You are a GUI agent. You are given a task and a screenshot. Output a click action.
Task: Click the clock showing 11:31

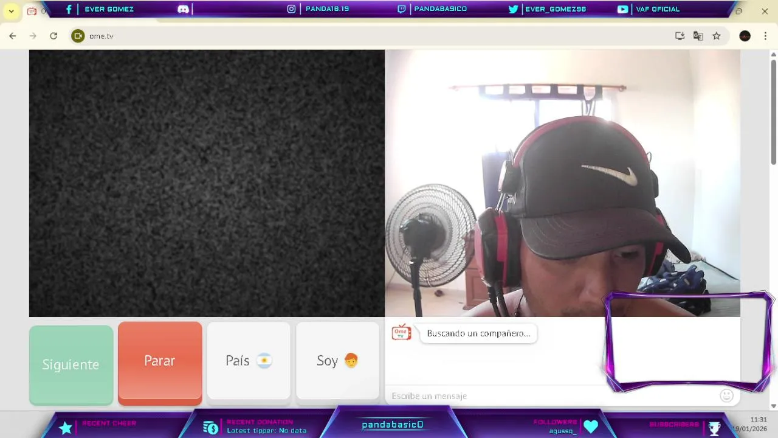pyautogui.click(x=759, y=420)
